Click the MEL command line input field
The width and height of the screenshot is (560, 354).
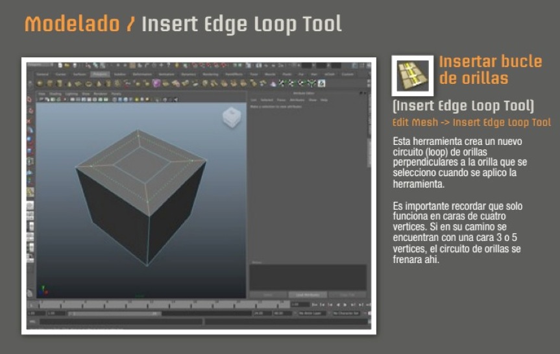[x=120, y=322]
